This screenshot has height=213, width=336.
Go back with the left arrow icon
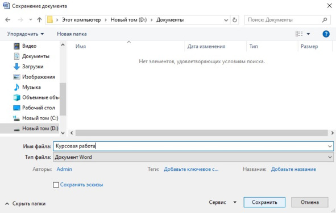point(8,20)
